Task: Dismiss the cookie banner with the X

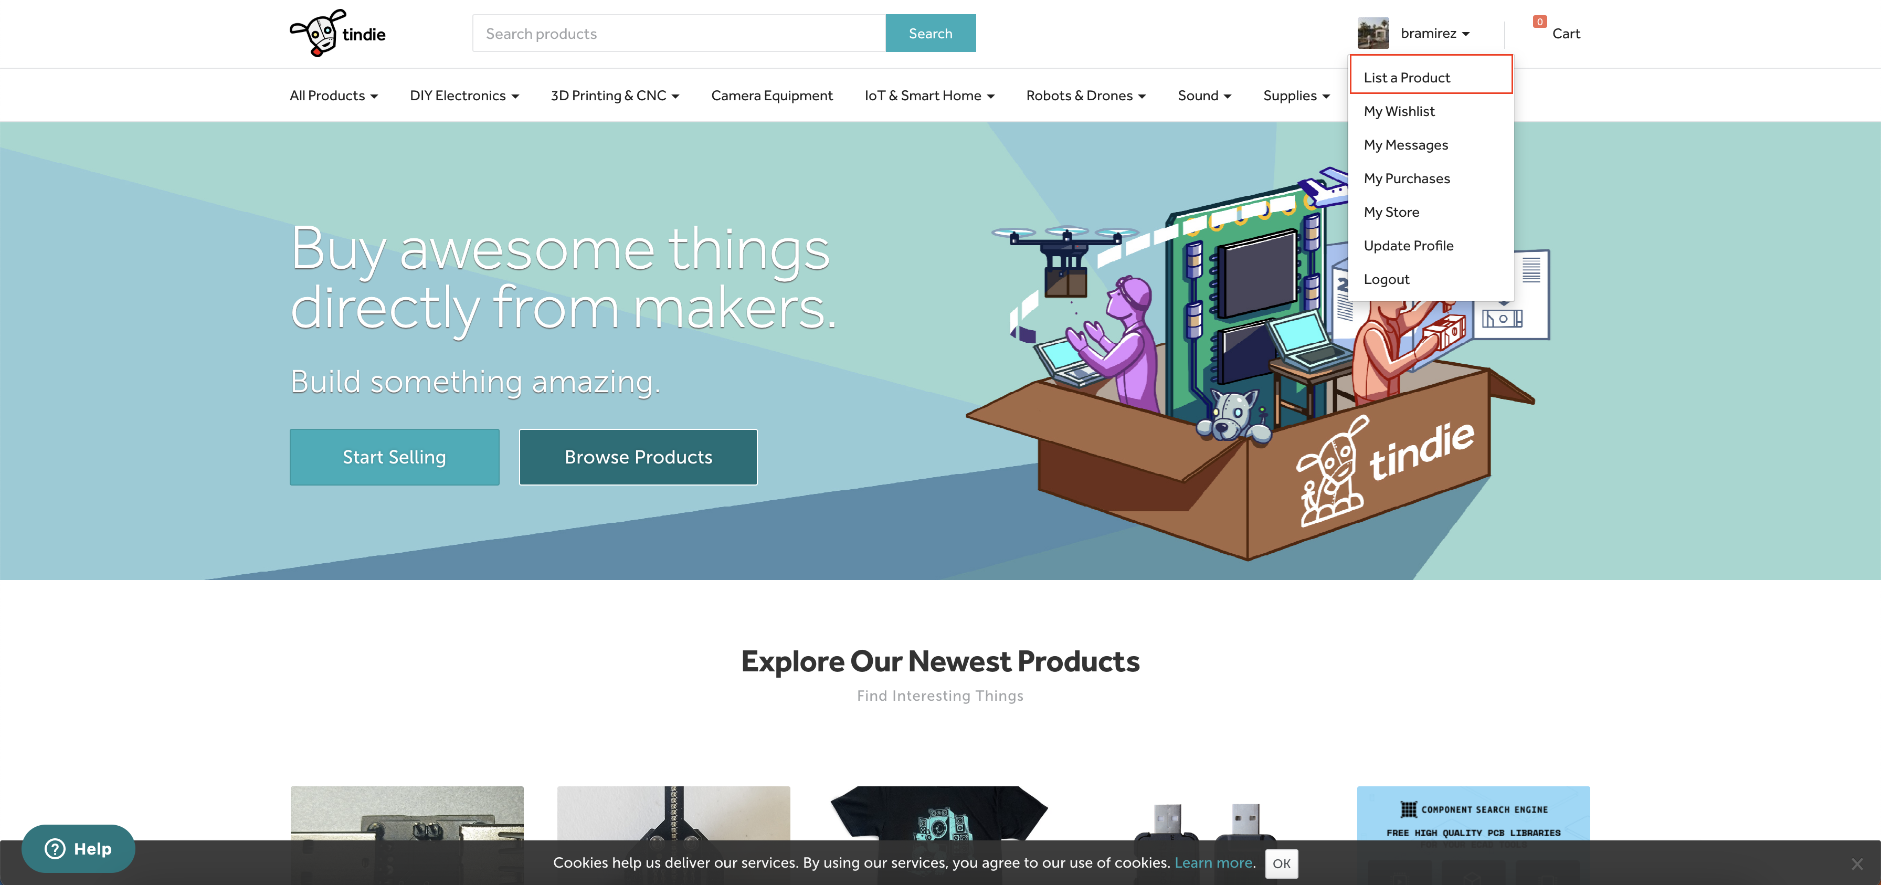Action: click(1857, 864)
